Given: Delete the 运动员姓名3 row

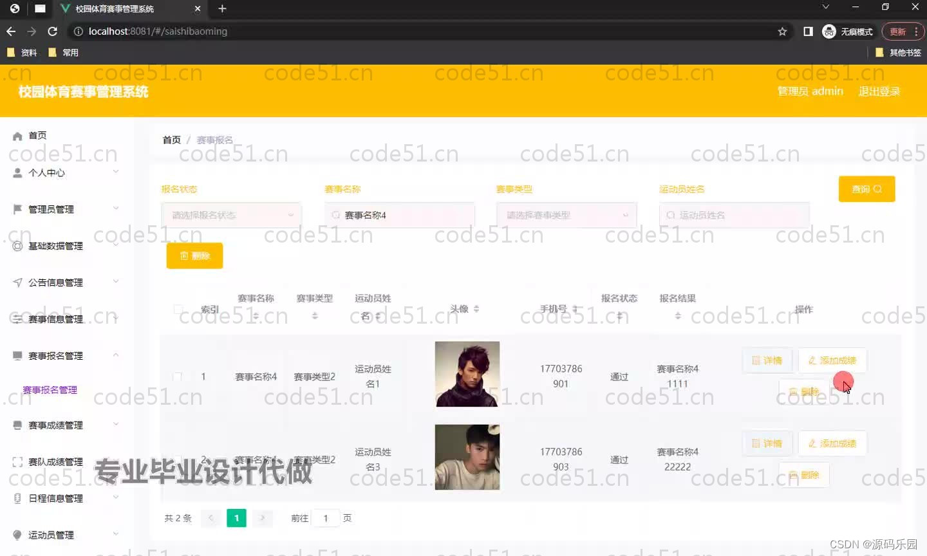Looking at the screenshot, I should (804, 475).
